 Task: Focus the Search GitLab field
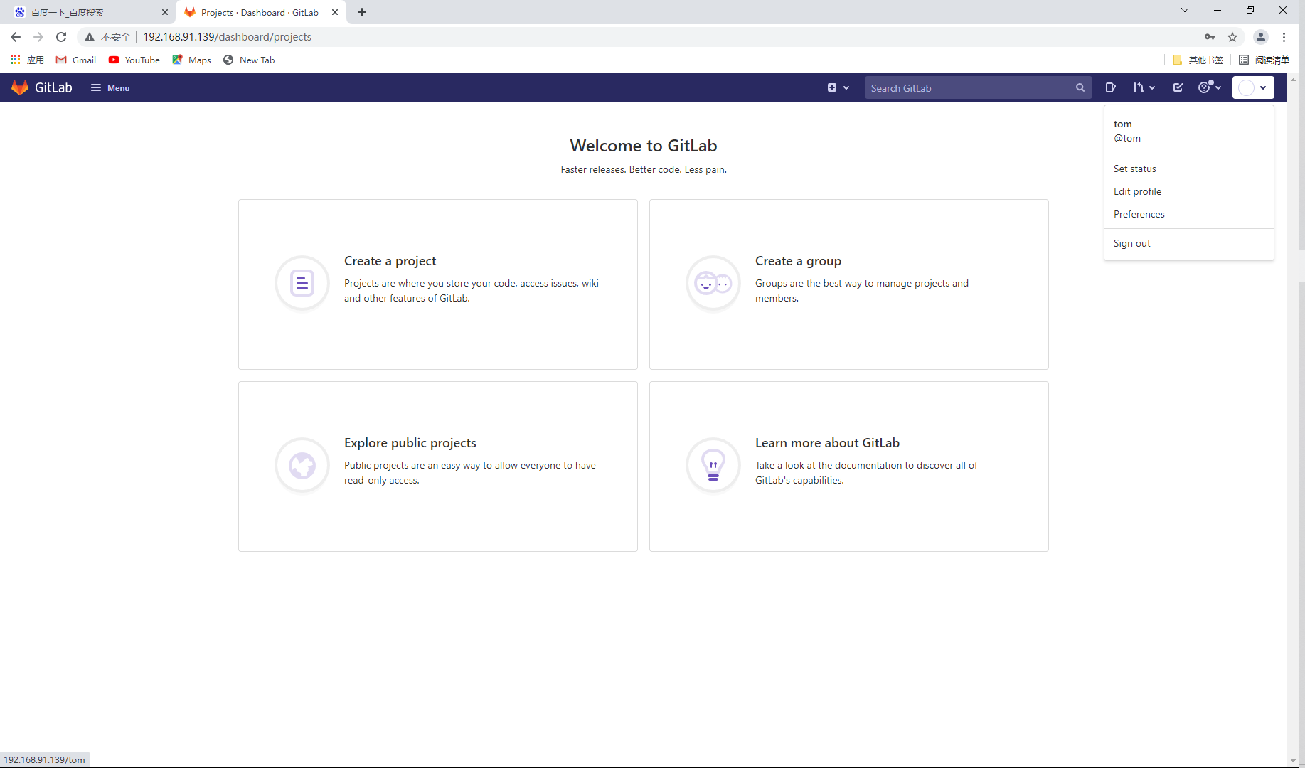[979, 87]
